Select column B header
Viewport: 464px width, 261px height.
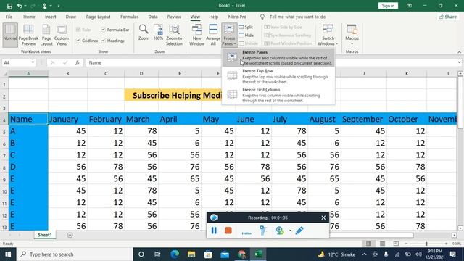click(67, 74)
